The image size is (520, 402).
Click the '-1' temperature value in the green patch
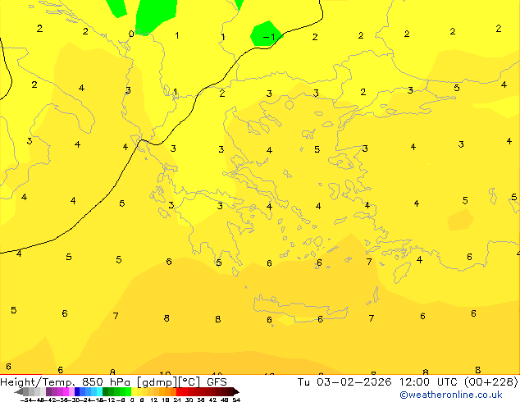point(269,36)
